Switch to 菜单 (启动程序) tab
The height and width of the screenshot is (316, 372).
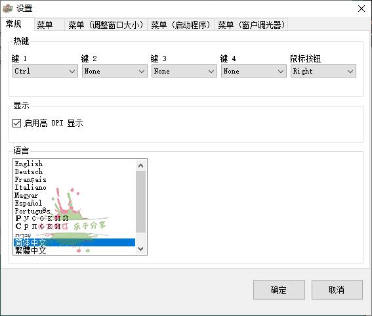click(181, 25)
